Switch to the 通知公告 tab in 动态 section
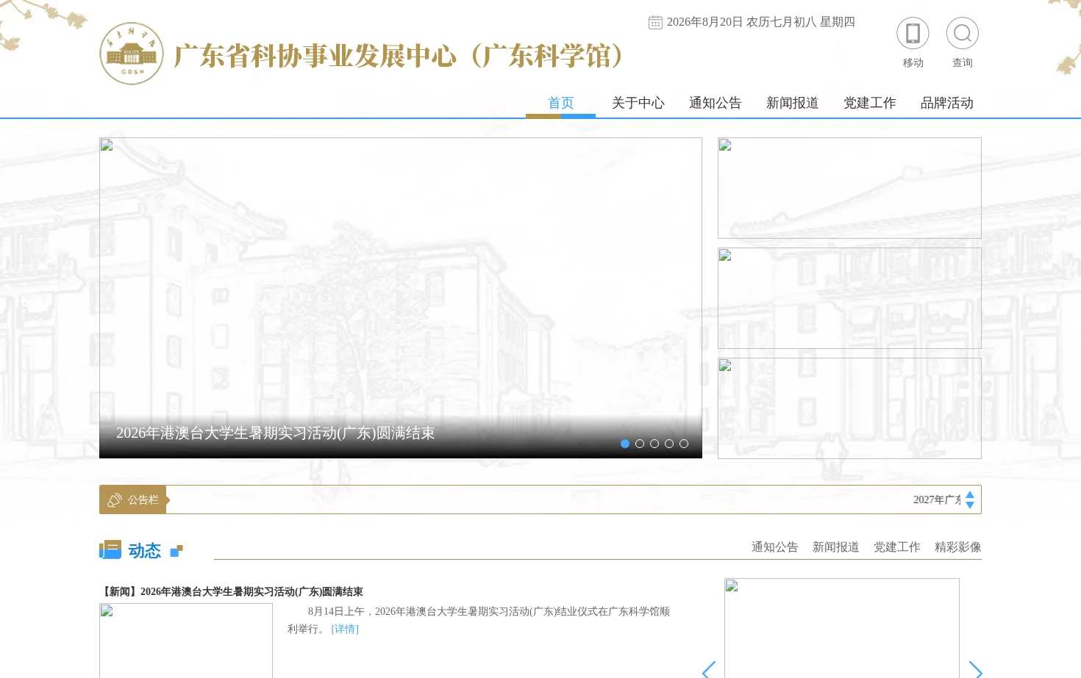 [774, 547]
